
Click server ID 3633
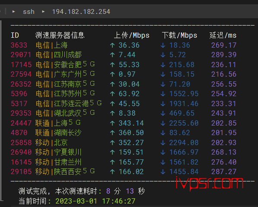click(19, 45)
